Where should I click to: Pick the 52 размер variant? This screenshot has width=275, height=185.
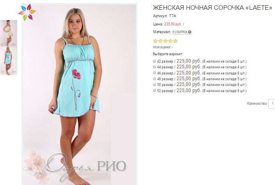tap(154, 90)
